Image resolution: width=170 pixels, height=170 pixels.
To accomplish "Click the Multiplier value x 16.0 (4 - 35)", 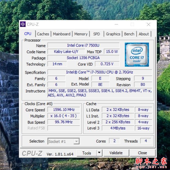I will (64, 116).
